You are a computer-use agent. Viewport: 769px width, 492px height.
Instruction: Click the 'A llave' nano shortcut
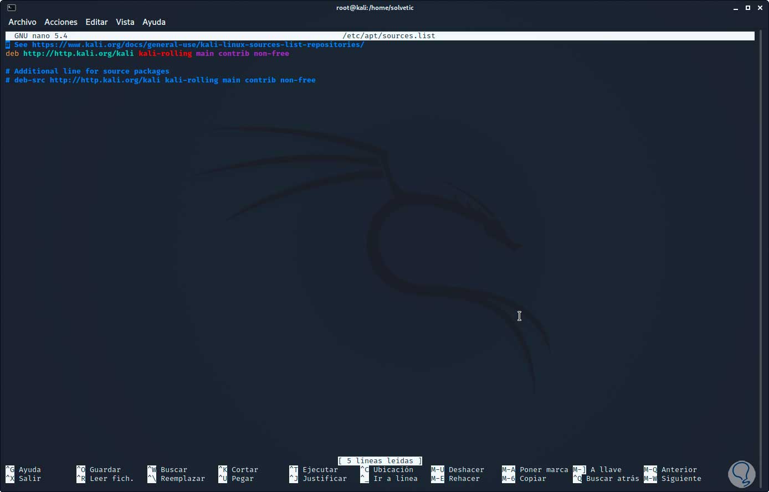597,470
